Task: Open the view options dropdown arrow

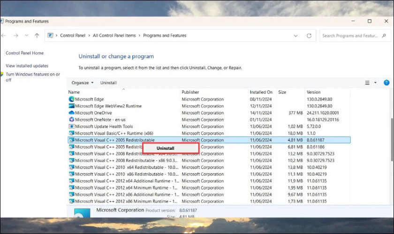Action: point(375,82)
